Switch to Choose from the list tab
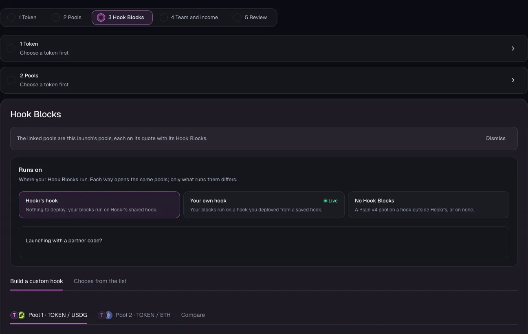The height and width of the screenshot is (334, 528). pos(100,281)
